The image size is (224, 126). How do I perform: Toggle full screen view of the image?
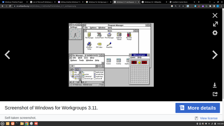(215, 24)
